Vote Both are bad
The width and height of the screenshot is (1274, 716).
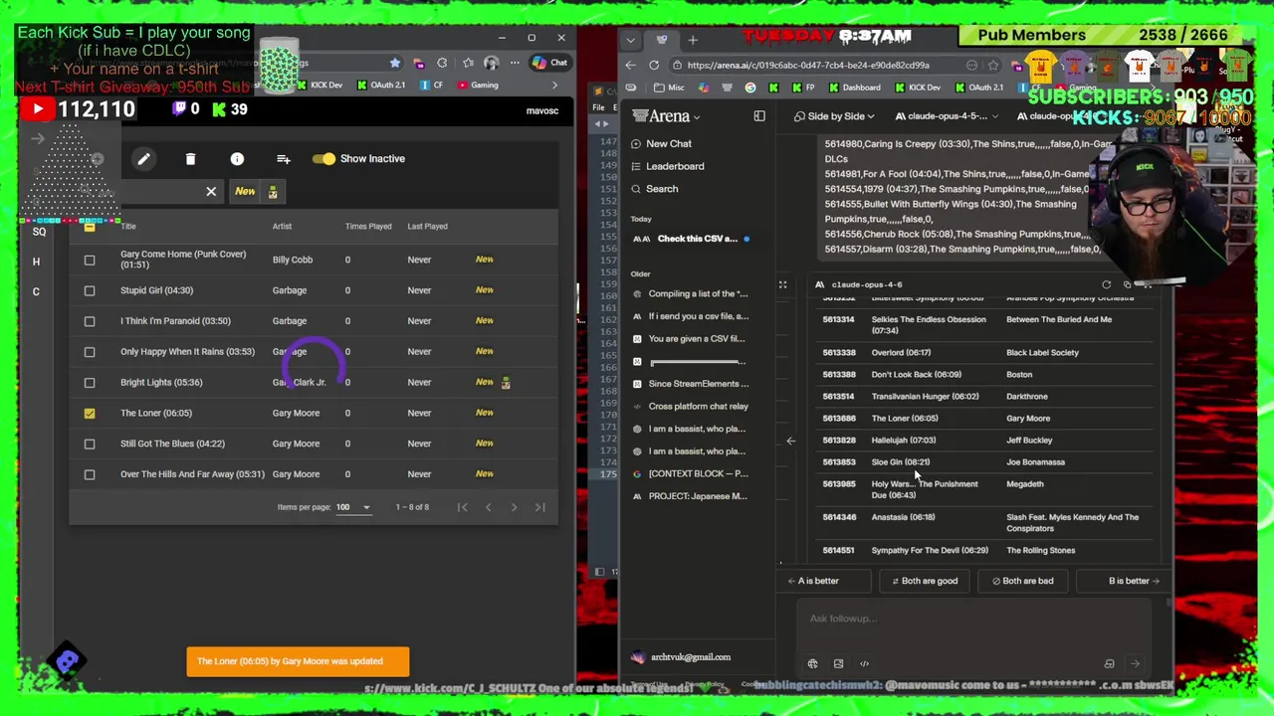click(1022, 581)
